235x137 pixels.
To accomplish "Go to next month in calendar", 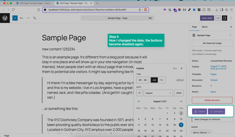I will [x=181, y=101].
